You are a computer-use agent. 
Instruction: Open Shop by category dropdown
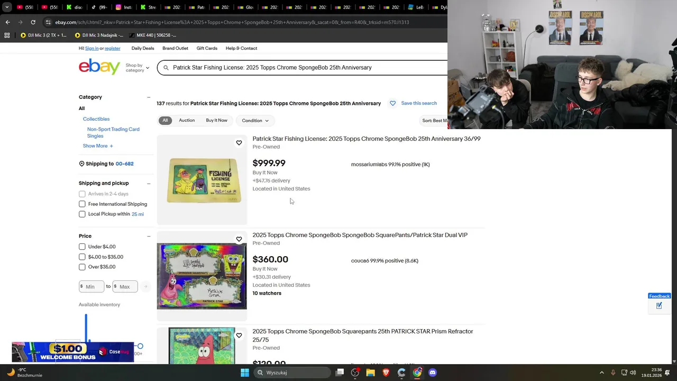point(138,68)
